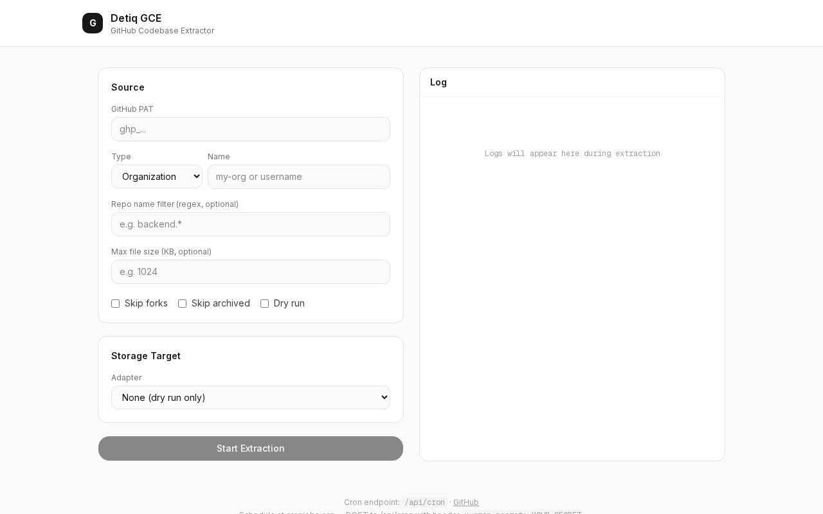The height and width of the screenshot is (514, 823).
Task: Focus the repo name filter regex field
Action: point(251,224)
